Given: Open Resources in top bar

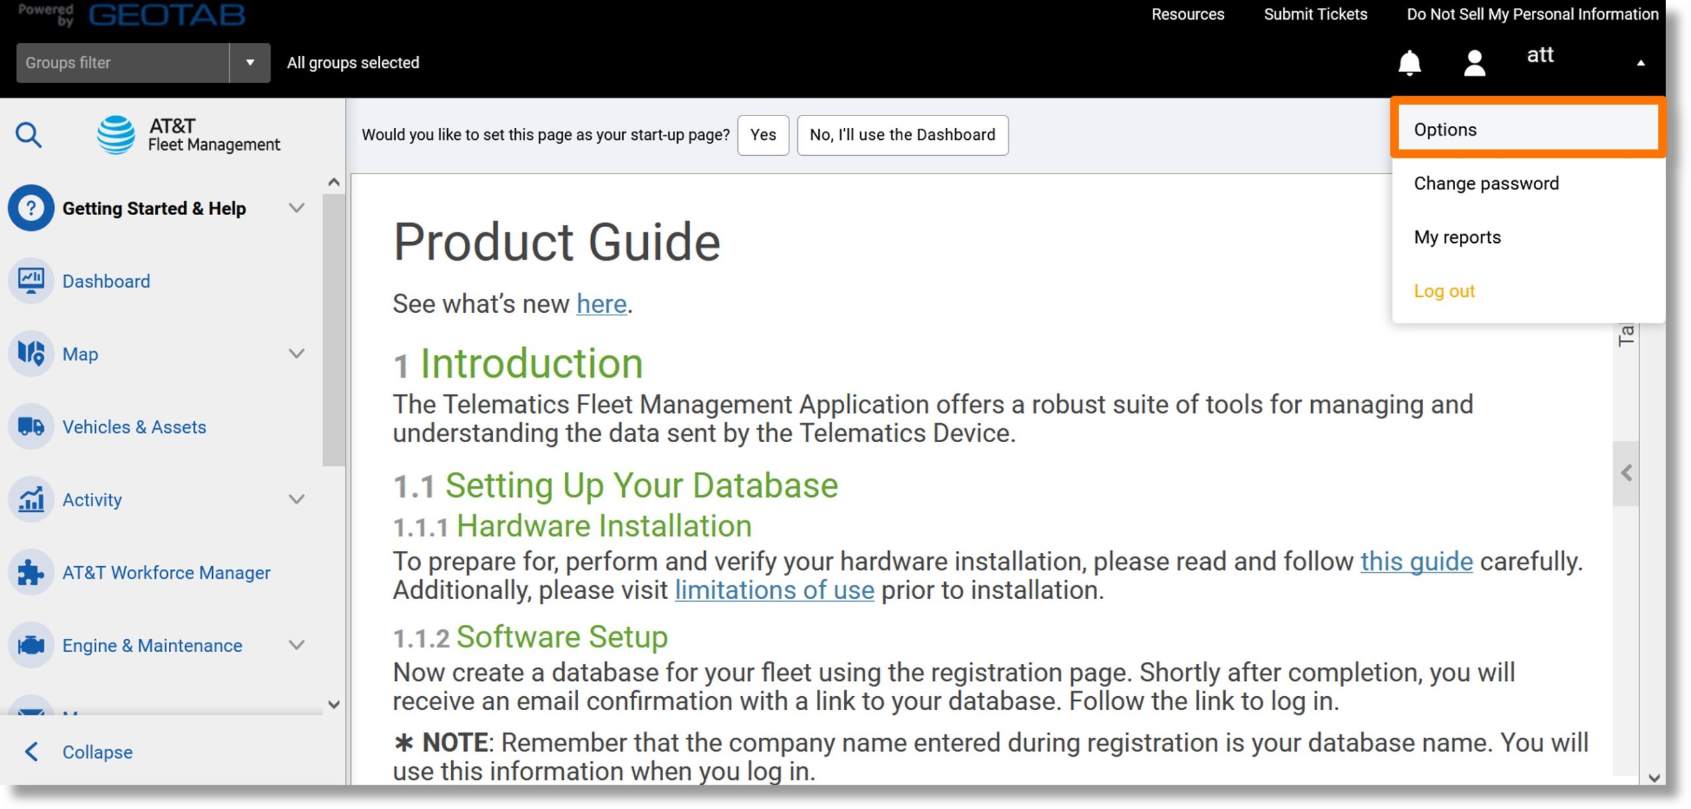Looking at the screenshot, I should (x=1188, y=15).
